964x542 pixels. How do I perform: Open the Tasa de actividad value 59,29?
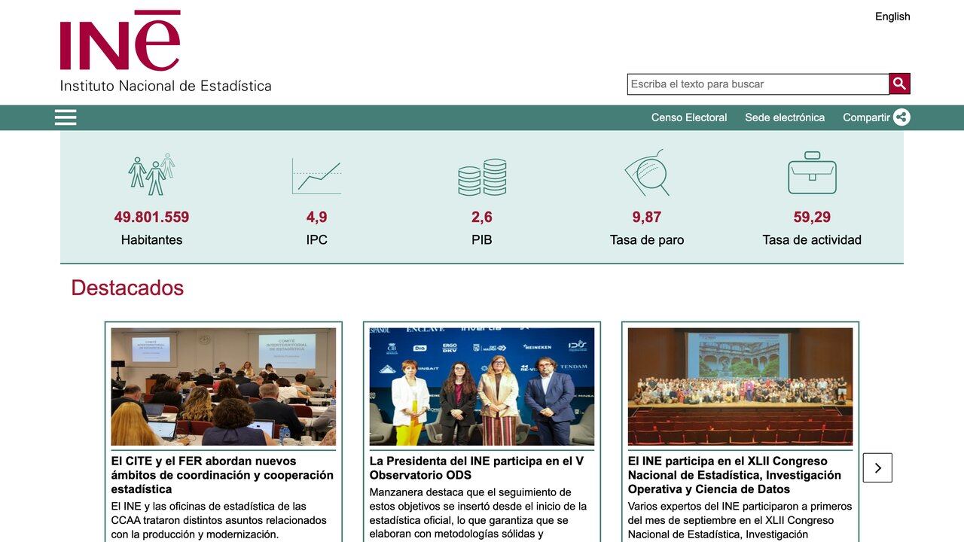(x=812, y=218)
